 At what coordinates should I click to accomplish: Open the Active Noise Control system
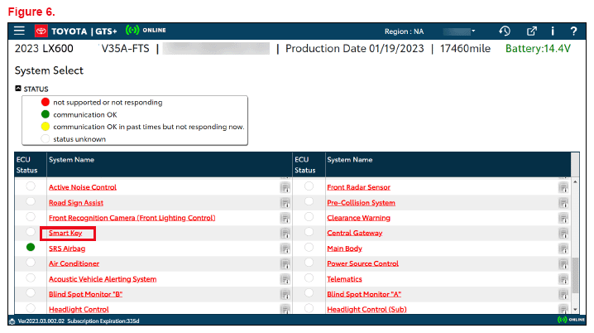pos(83,187)
